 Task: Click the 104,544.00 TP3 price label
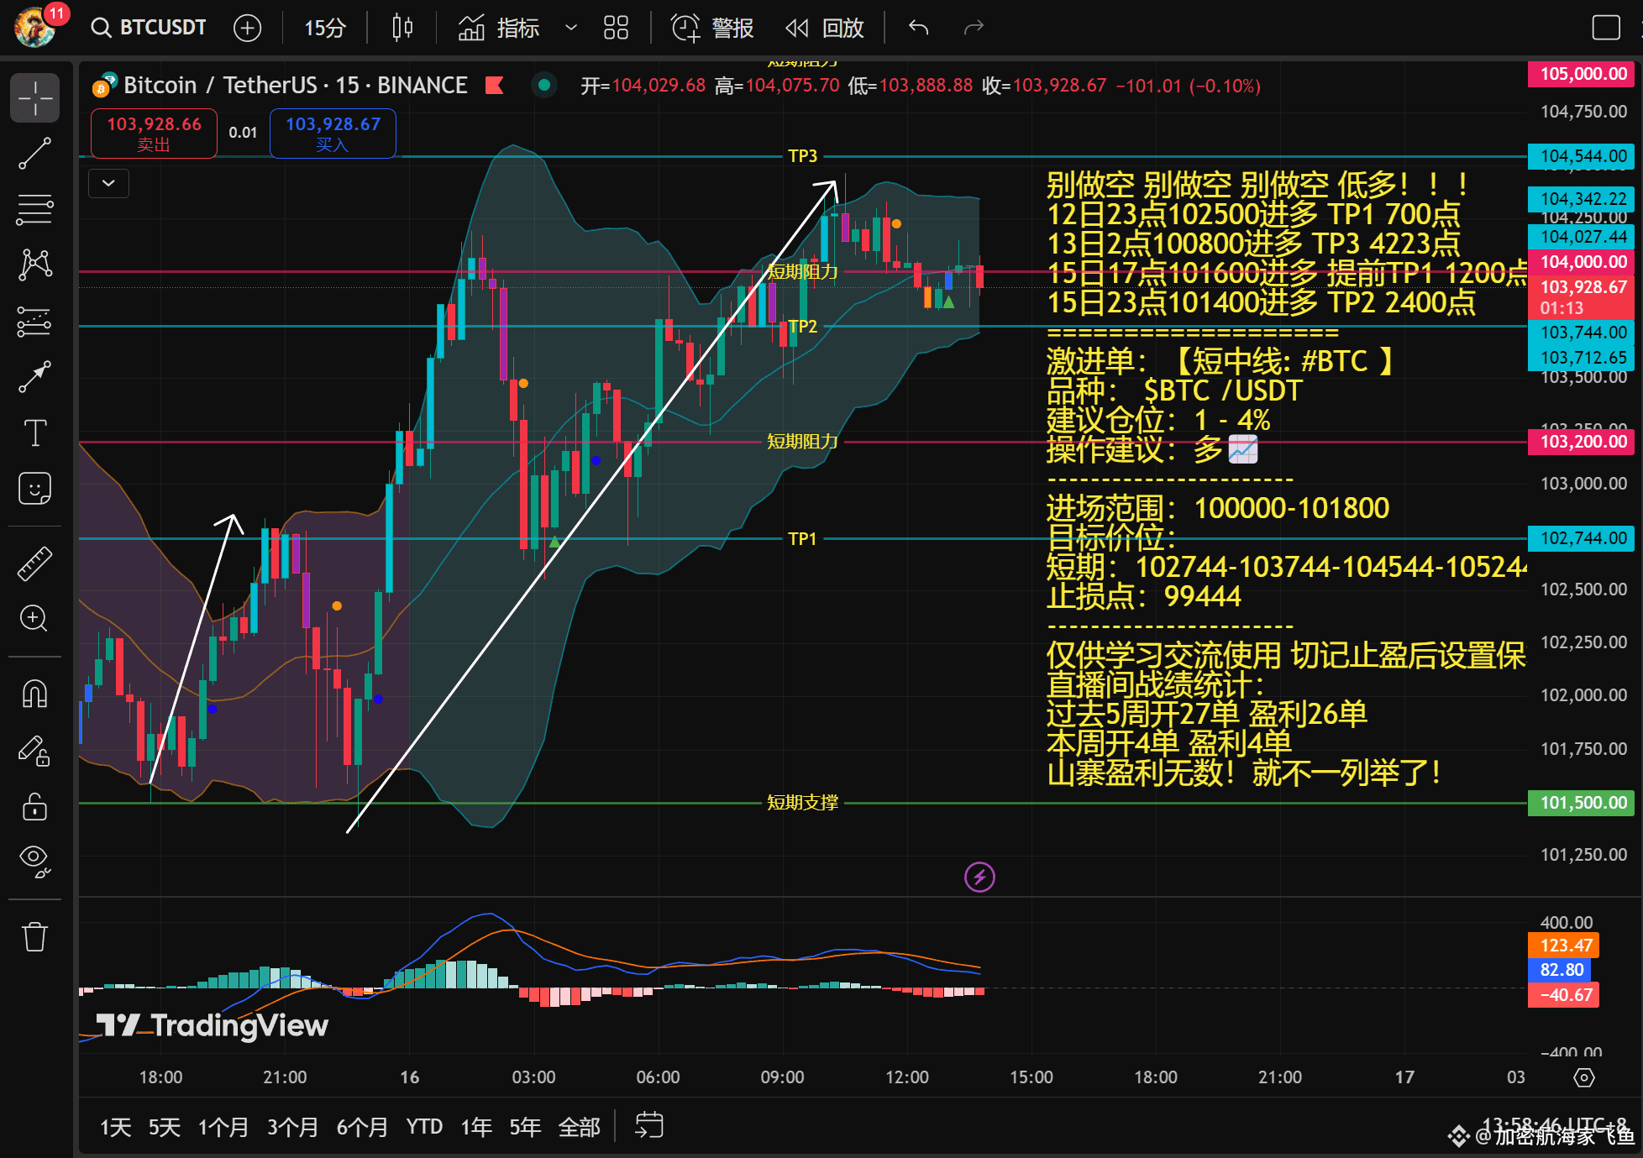coord(1582,156)
